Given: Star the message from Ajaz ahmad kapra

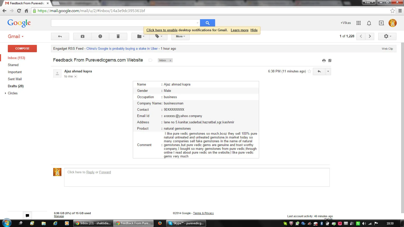Looking at the screenshot, I should coord(309,71).
